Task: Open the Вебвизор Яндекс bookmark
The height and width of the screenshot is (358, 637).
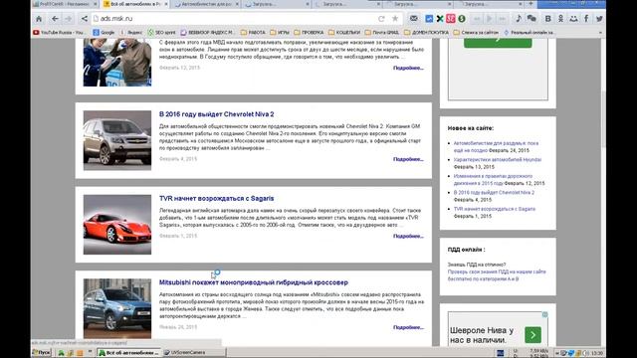Action: pyautogui.click(x=207, y=32)
